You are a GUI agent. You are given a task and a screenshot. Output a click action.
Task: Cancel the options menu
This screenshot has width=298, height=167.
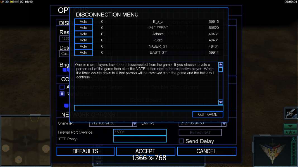(207, 151)
